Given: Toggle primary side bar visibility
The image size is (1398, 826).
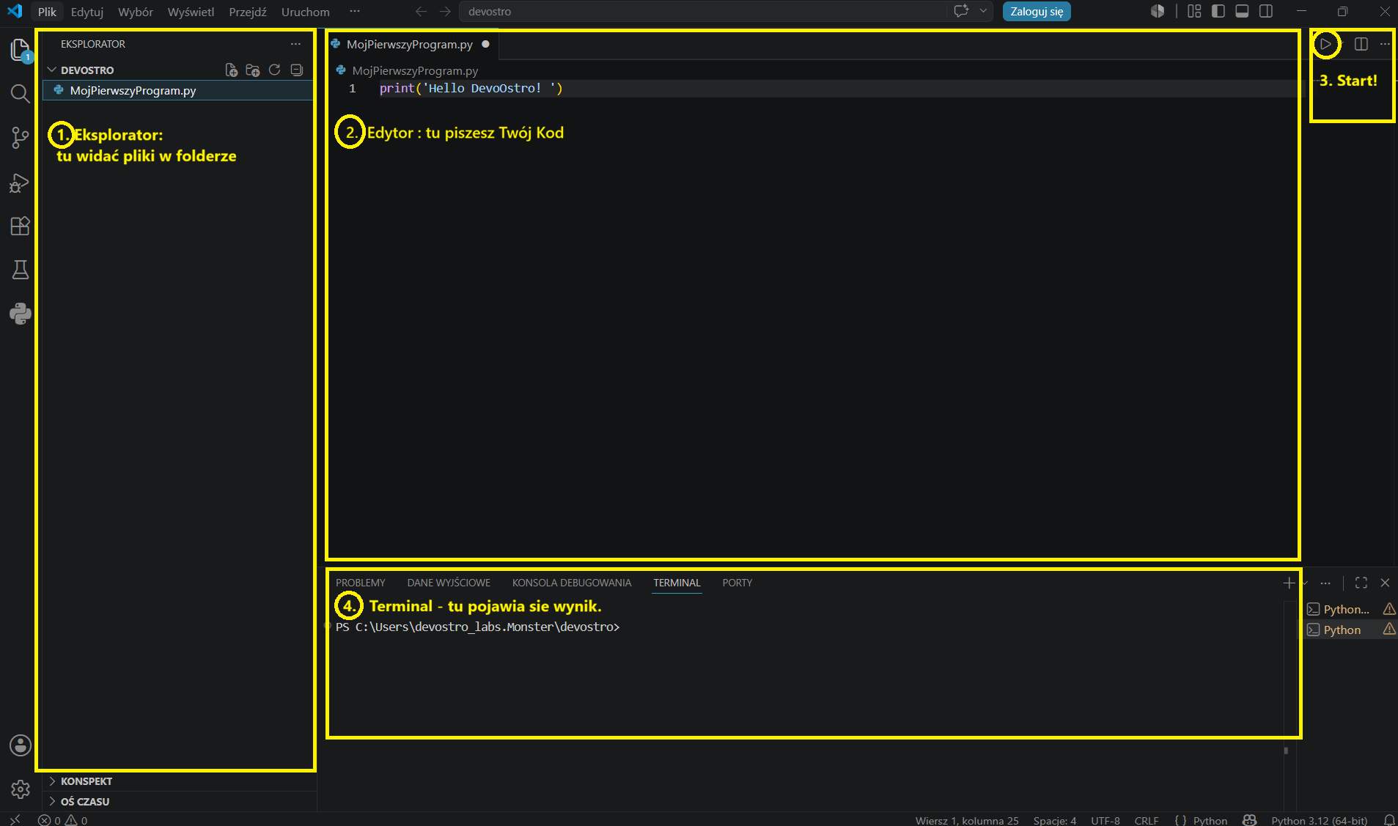Looking at the screenshot, I should pos(1218,11).
